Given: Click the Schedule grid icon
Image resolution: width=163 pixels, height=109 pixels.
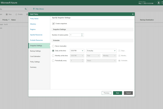Looking at the screenshot, I should point(119,61).
